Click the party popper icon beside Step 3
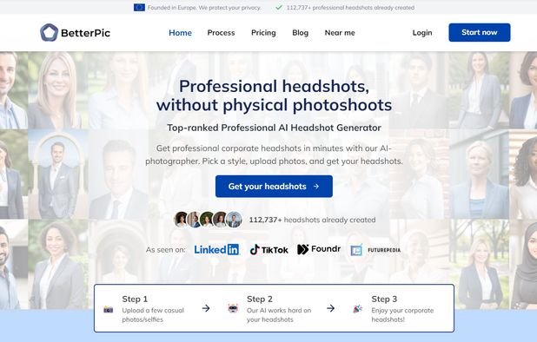 [357, 308]
